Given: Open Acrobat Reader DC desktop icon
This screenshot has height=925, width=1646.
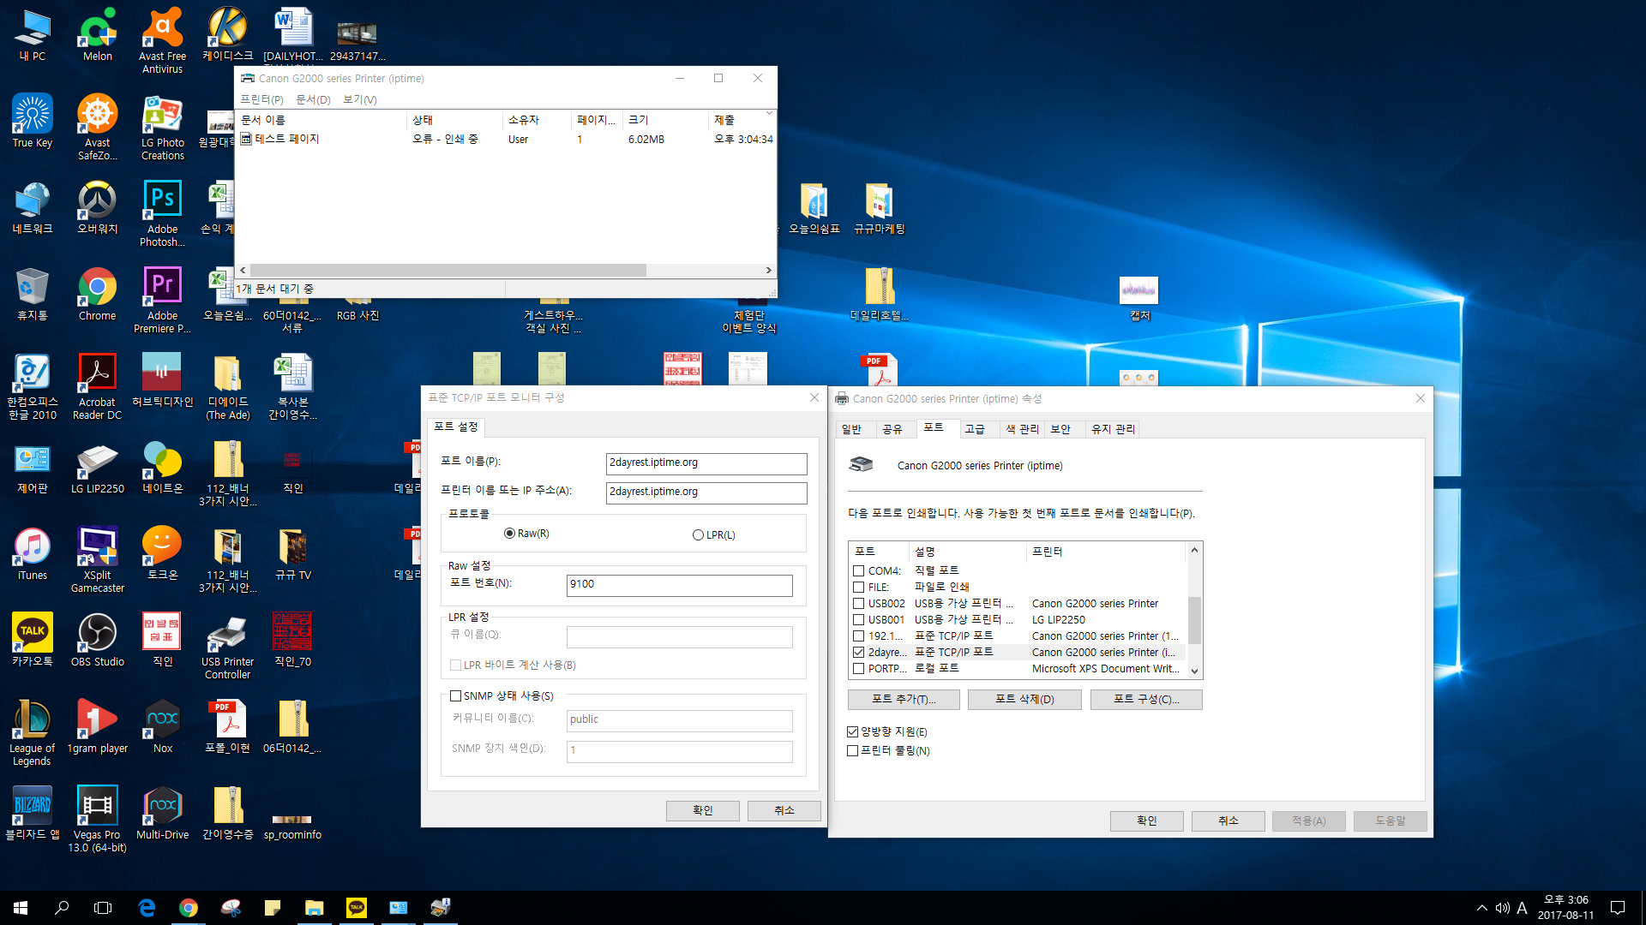Looking at the screenshot, I should pos(98,386).
